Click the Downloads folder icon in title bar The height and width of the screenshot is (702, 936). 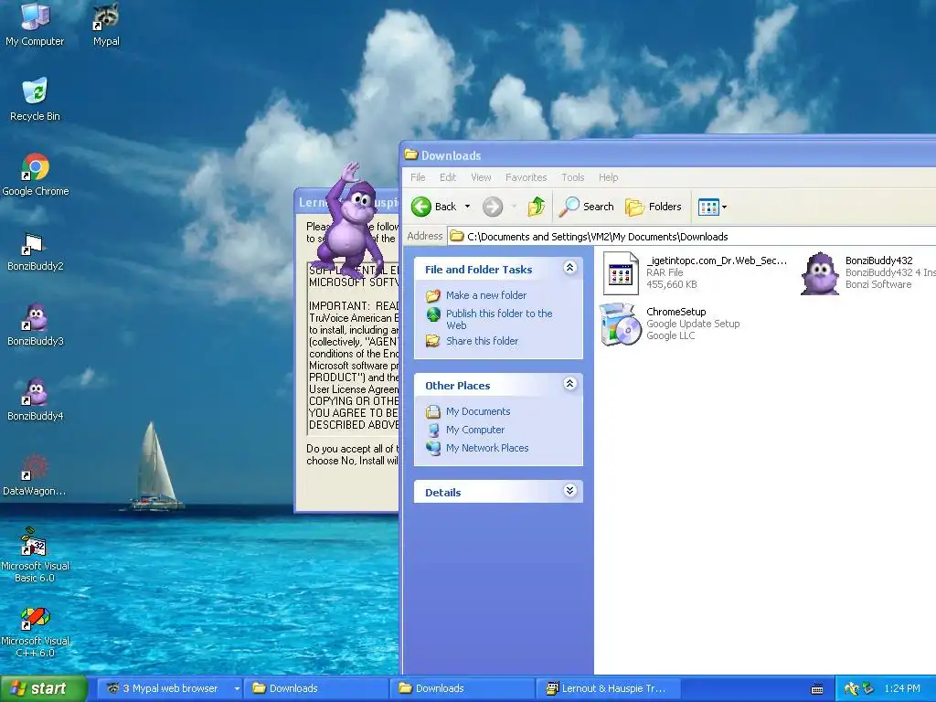410,154
